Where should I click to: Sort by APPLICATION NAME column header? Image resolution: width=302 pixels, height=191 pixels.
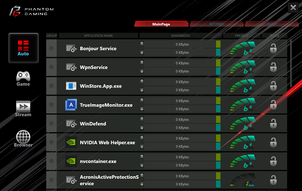pos(98,35)
